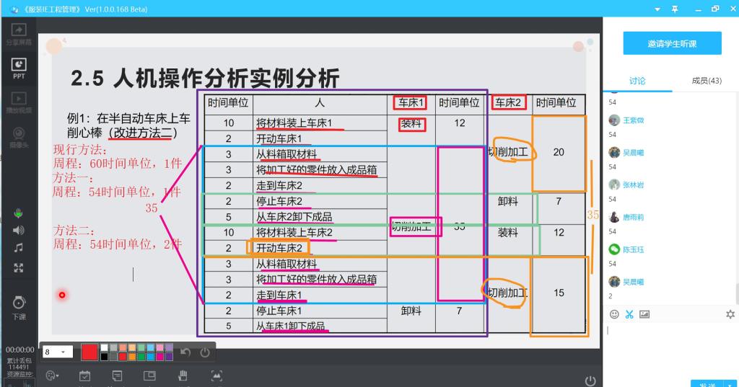
Task: Click the large red current color swatch
Action: [89, 352]
